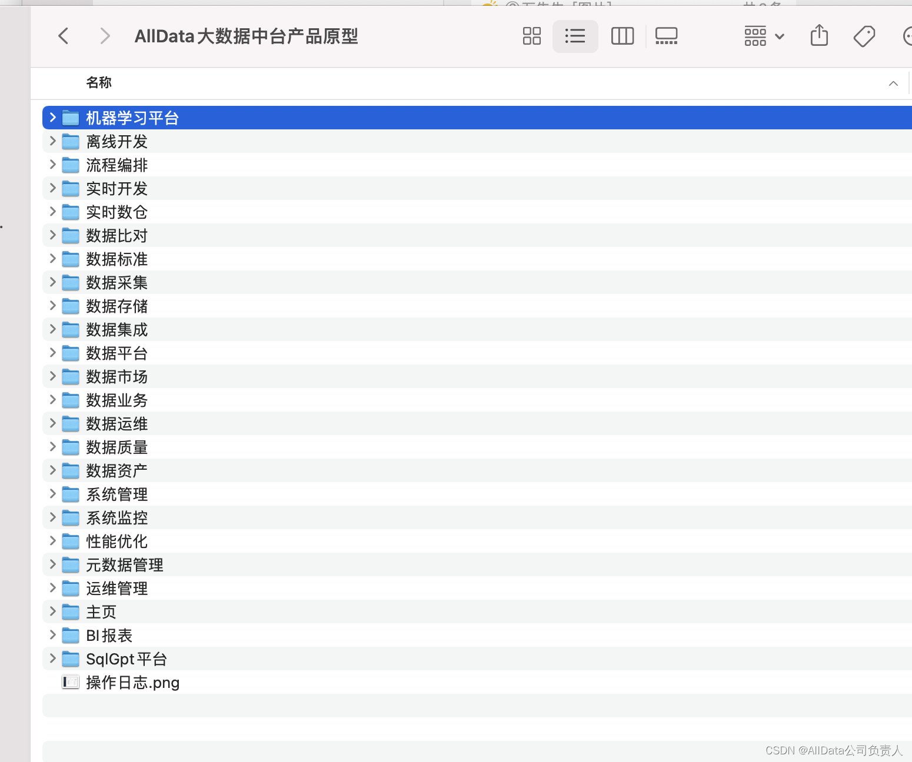The width and height of the screenshot is (912, 762).
Task: Expand the 机器学习平台 folder
Action: coord(52,117)
